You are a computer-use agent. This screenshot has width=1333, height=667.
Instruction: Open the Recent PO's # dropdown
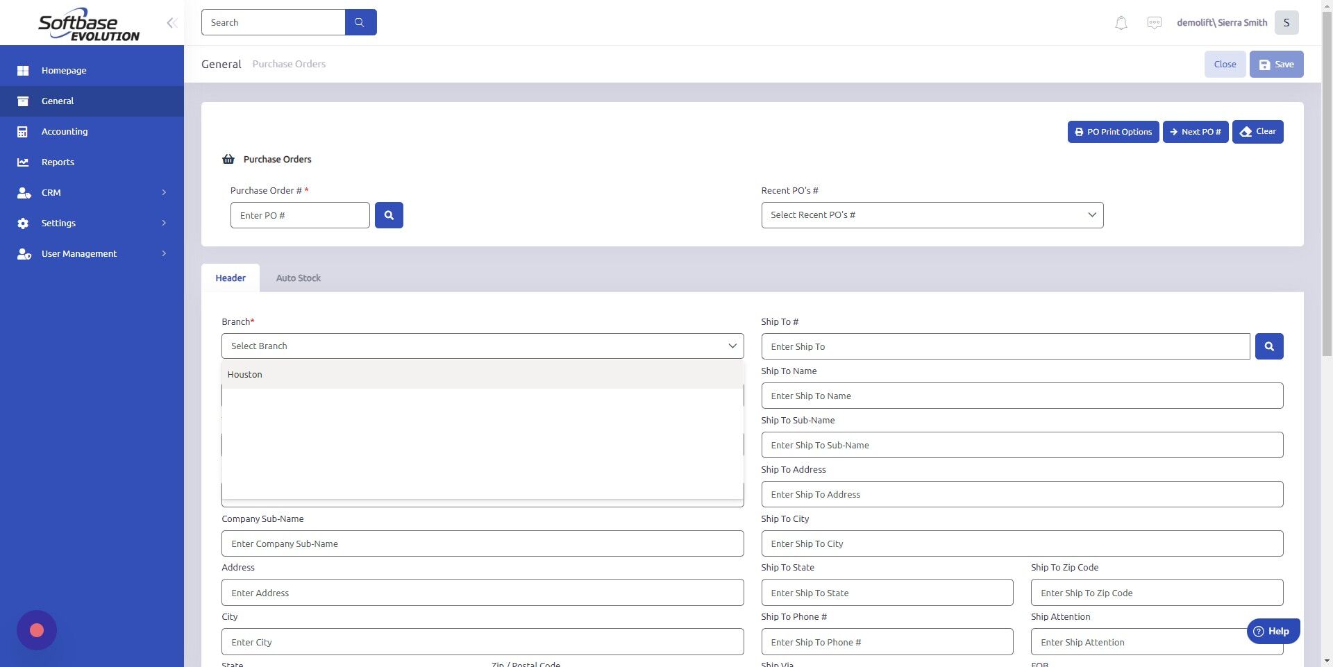point(932,215)
